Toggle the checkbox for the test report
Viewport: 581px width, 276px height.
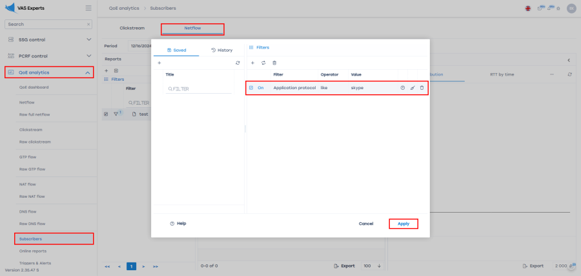coord(106,114)
